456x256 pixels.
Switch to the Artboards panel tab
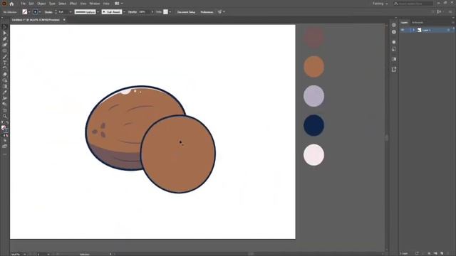(418, 22)
